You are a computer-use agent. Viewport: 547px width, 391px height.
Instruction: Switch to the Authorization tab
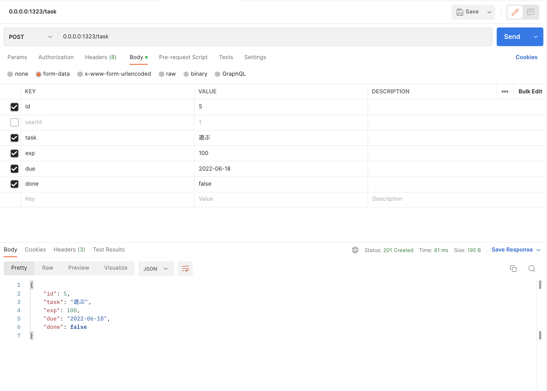point(56,57)
